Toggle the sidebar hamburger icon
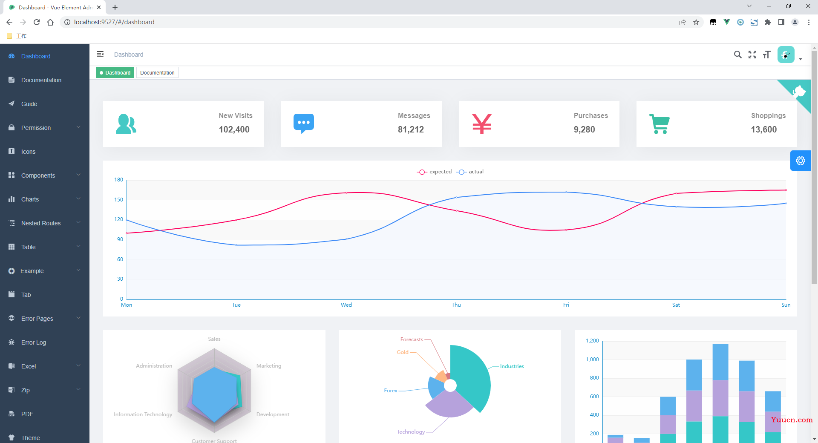Image resolution: width=818 pixels, height=443 pixels. click(100, 54)
